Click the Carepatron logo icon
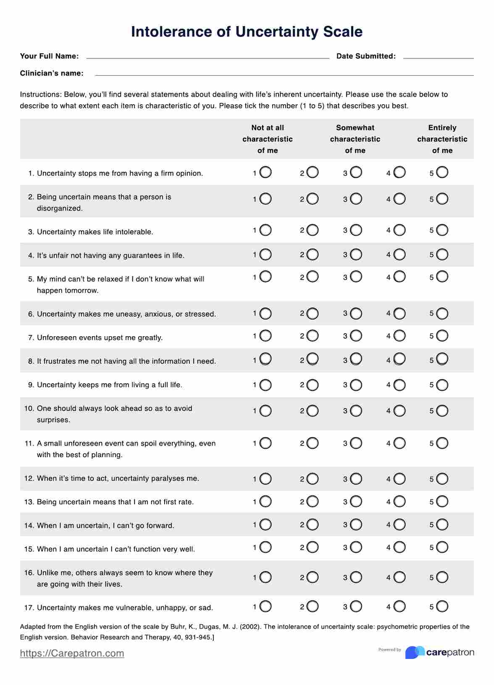Screen dimensions: 494x685 pyautogui.click(x=415, y=652)
